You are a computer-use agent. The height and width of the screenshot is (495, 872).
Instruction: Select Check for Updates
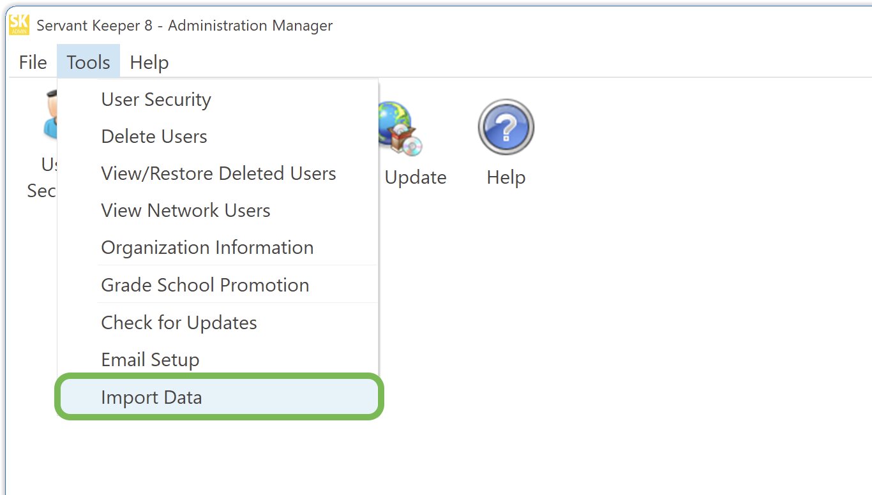[179, 323]
